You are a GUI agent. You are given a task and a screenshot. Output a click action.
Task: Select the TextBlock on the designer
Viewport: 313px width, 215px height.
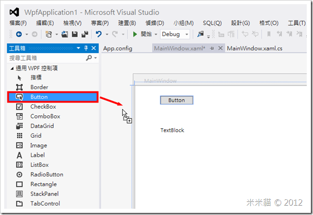(x=172, y=130)
